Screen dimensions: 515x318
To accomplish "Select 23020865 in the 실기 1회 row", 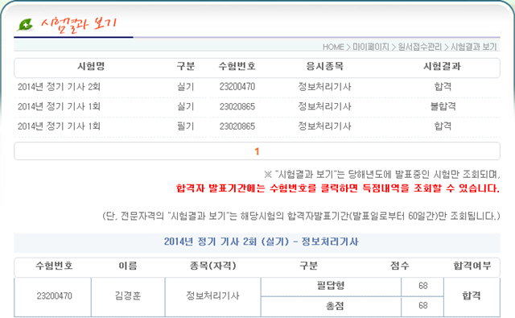I will [237, 106].
